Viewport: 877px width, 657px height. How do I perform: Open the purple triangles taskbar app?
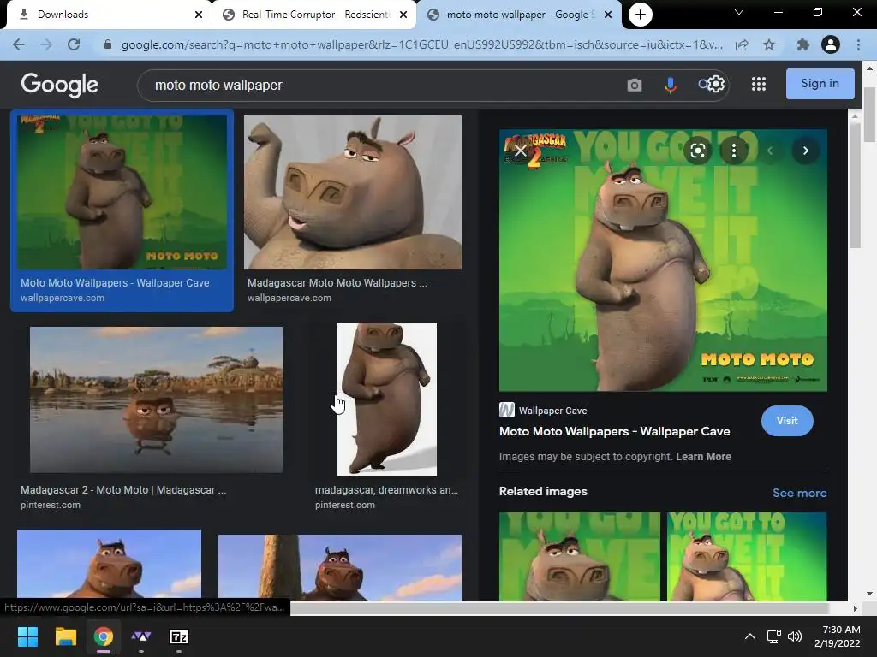[x=141, y=636]
